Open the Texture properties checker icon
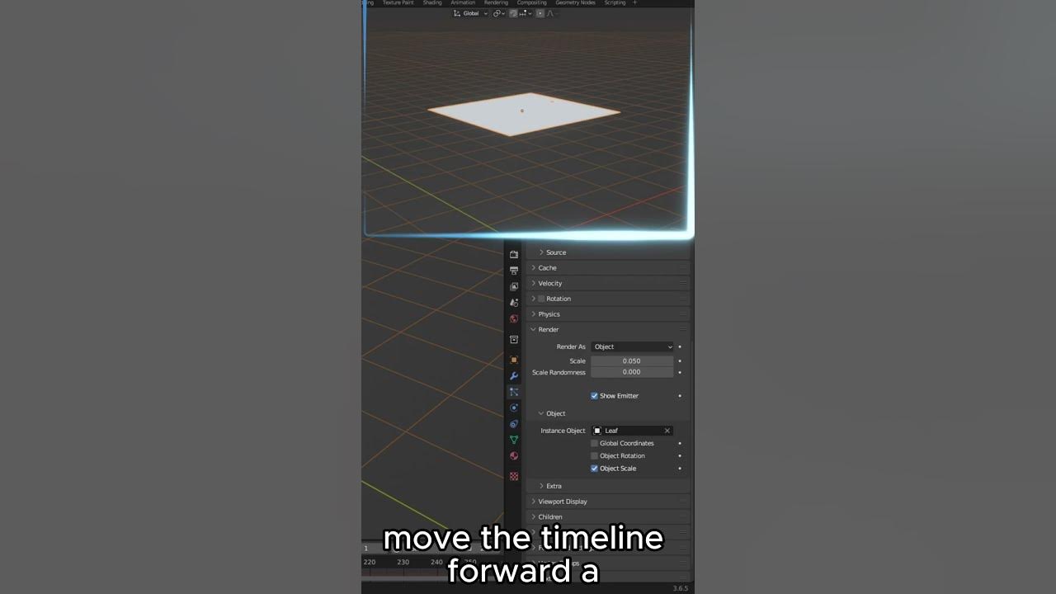The height and width of the screenshot is (594, 1056). pos(514,476)
